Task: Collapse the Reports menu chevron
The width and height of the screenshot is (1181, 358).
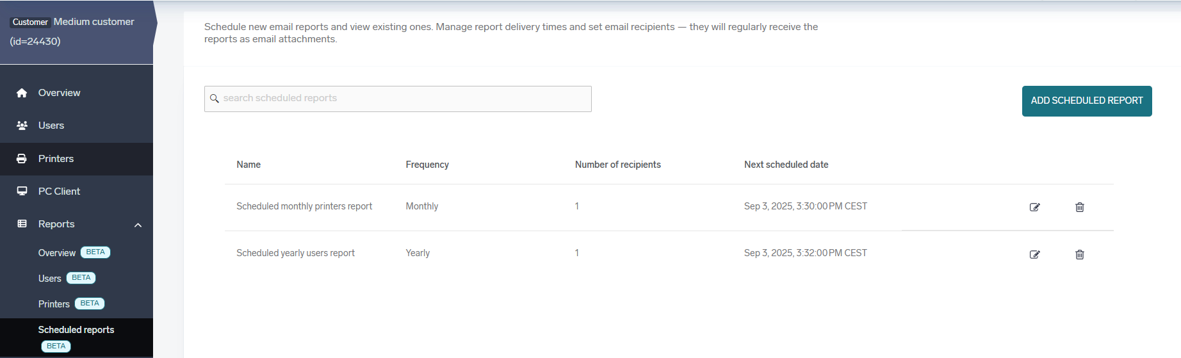Action: (x=138, y=225)
